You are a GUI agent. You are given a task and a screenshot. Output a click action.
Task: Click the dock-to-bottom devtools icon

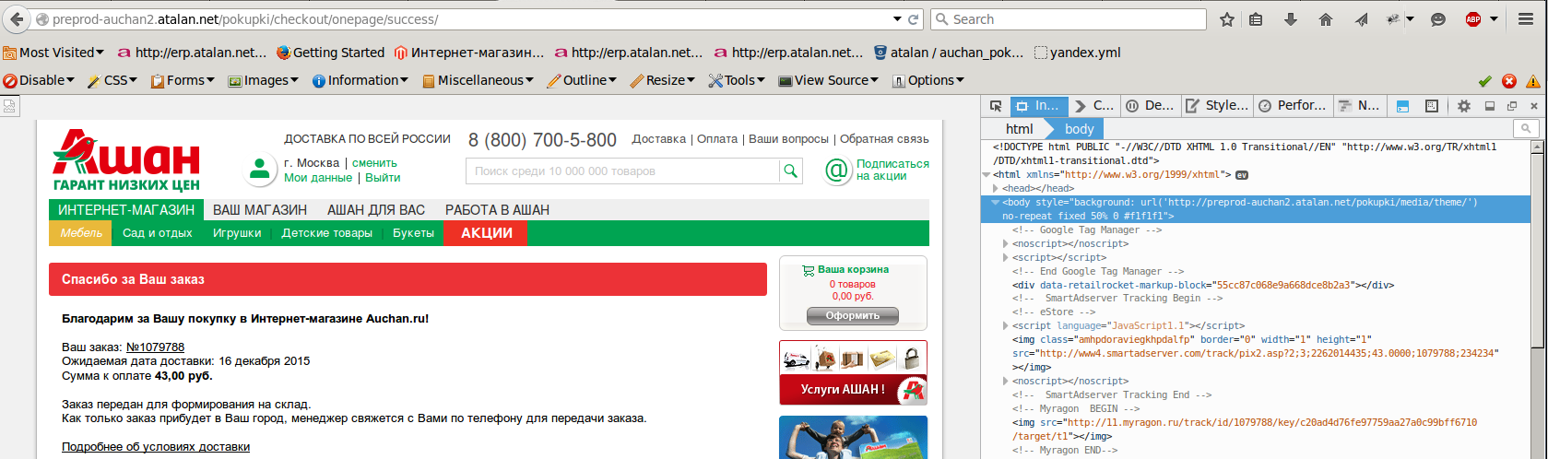coord(1489,106)
